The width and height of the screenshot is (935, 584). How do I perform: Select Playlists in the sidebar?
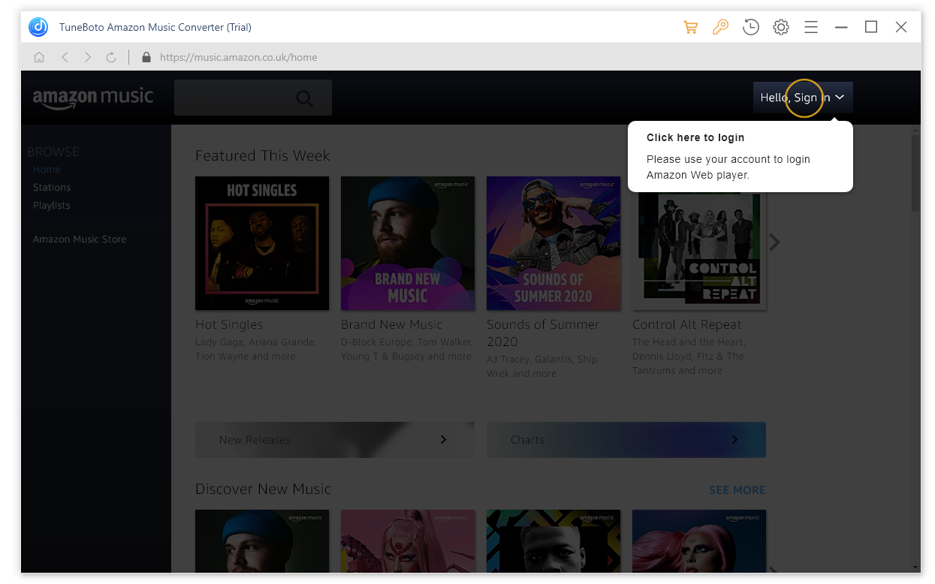(52, 206)
